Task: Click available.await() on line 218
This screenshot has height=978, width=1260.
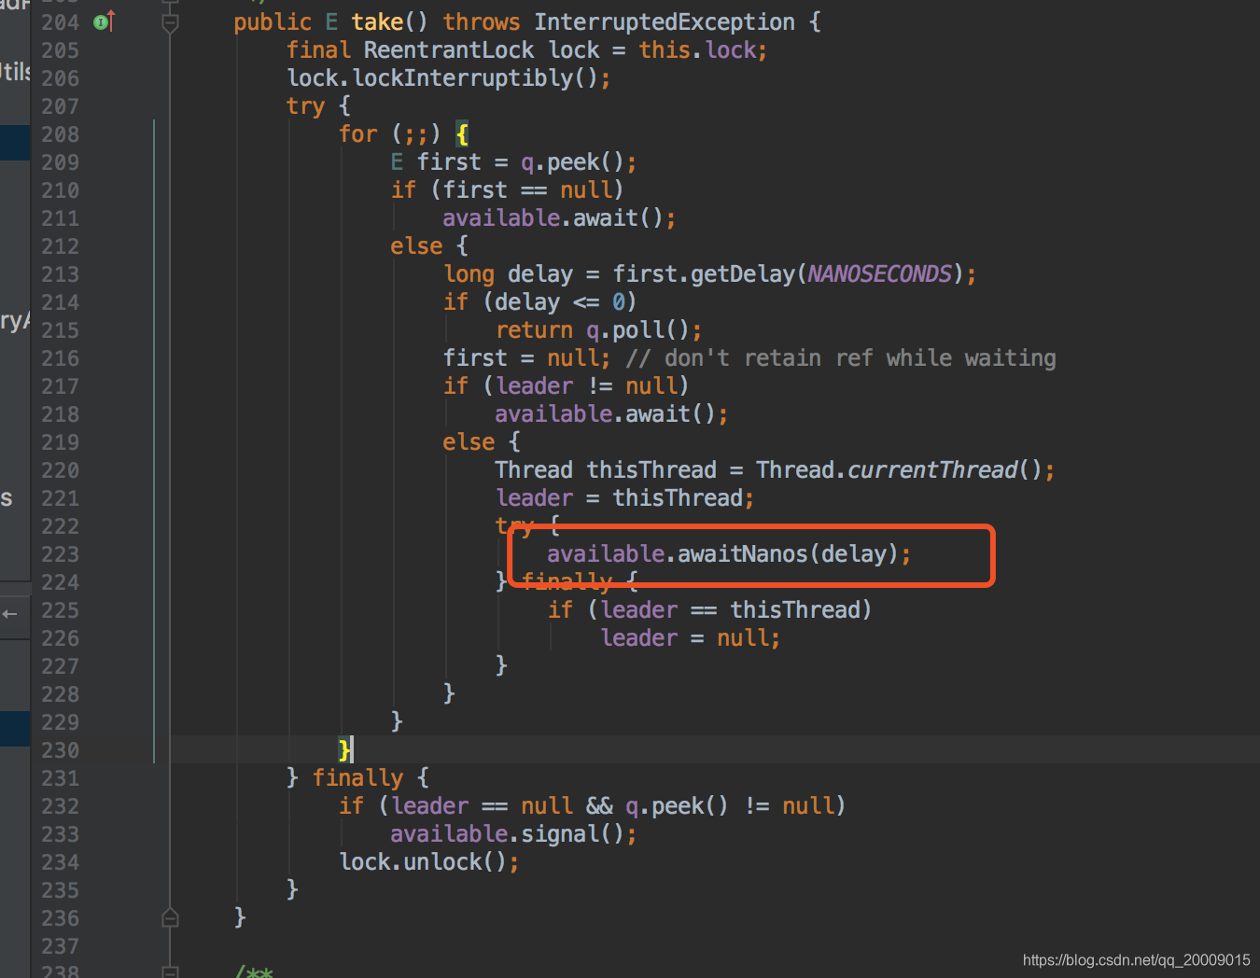Action: point(605,413)
